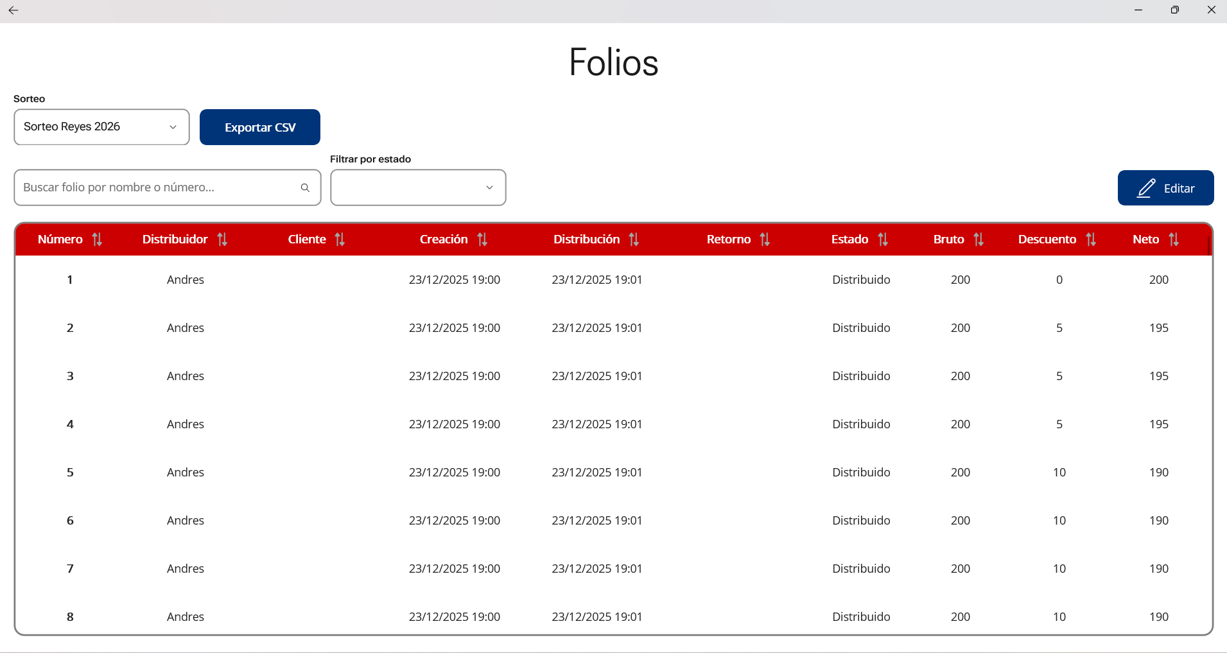Click the Neto column header label
1227x653 pixels.
coord(1146,239)
